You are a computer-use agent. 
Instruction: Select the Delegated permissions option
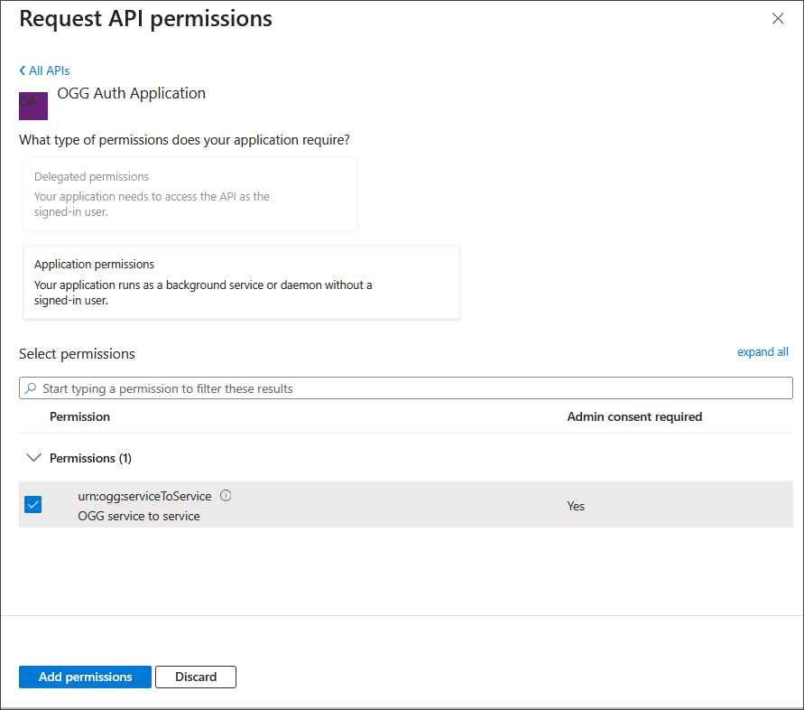point(189,193)
